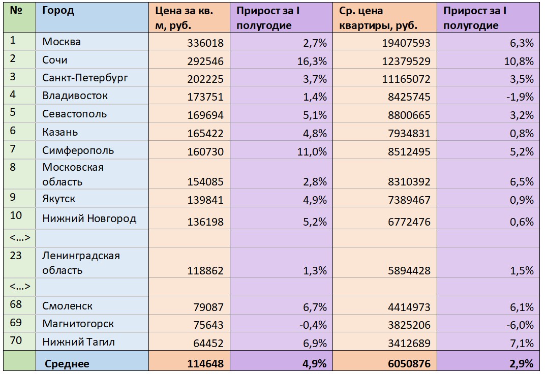Click the Город column header
The height and width of the screenshot is (374, 546).
click(x=93, y=17)
